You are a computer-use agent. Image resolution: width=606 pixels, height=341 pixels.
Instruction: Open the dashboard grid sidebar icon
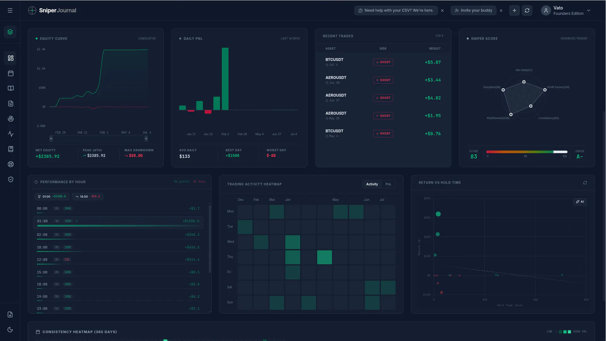point(10,58)
